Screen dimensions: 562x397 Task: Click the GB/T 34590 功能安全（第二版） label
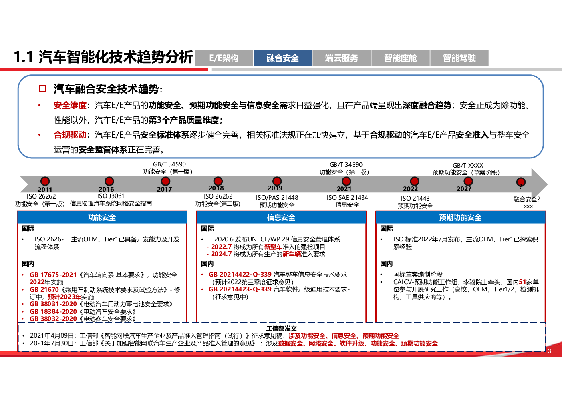tap(345, 168)
